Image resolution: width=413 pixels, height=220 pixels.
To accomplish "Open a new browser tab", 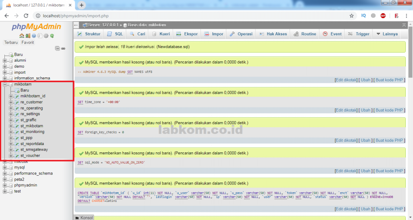I will pyautogui.click(x=81, y=5).
